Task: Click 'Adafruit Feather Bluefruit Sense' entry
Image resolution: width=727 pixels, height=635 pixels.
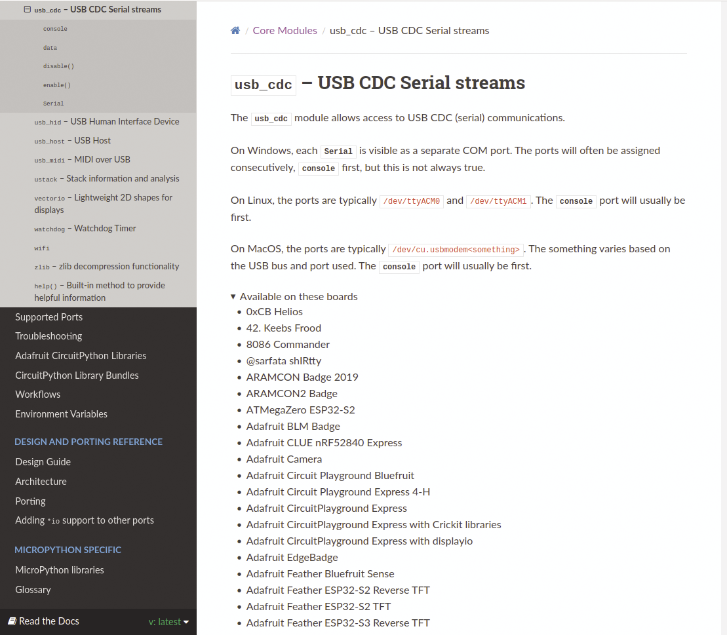Action: coord(321,574)
